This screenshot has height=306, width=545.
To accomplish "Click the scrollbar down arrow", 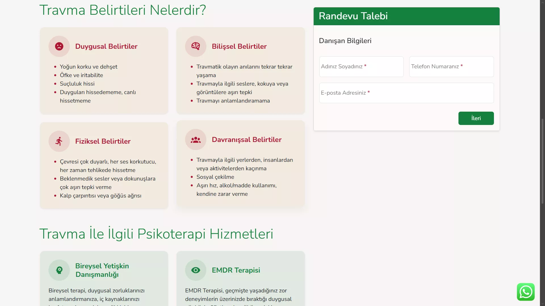I will [542, 303].
